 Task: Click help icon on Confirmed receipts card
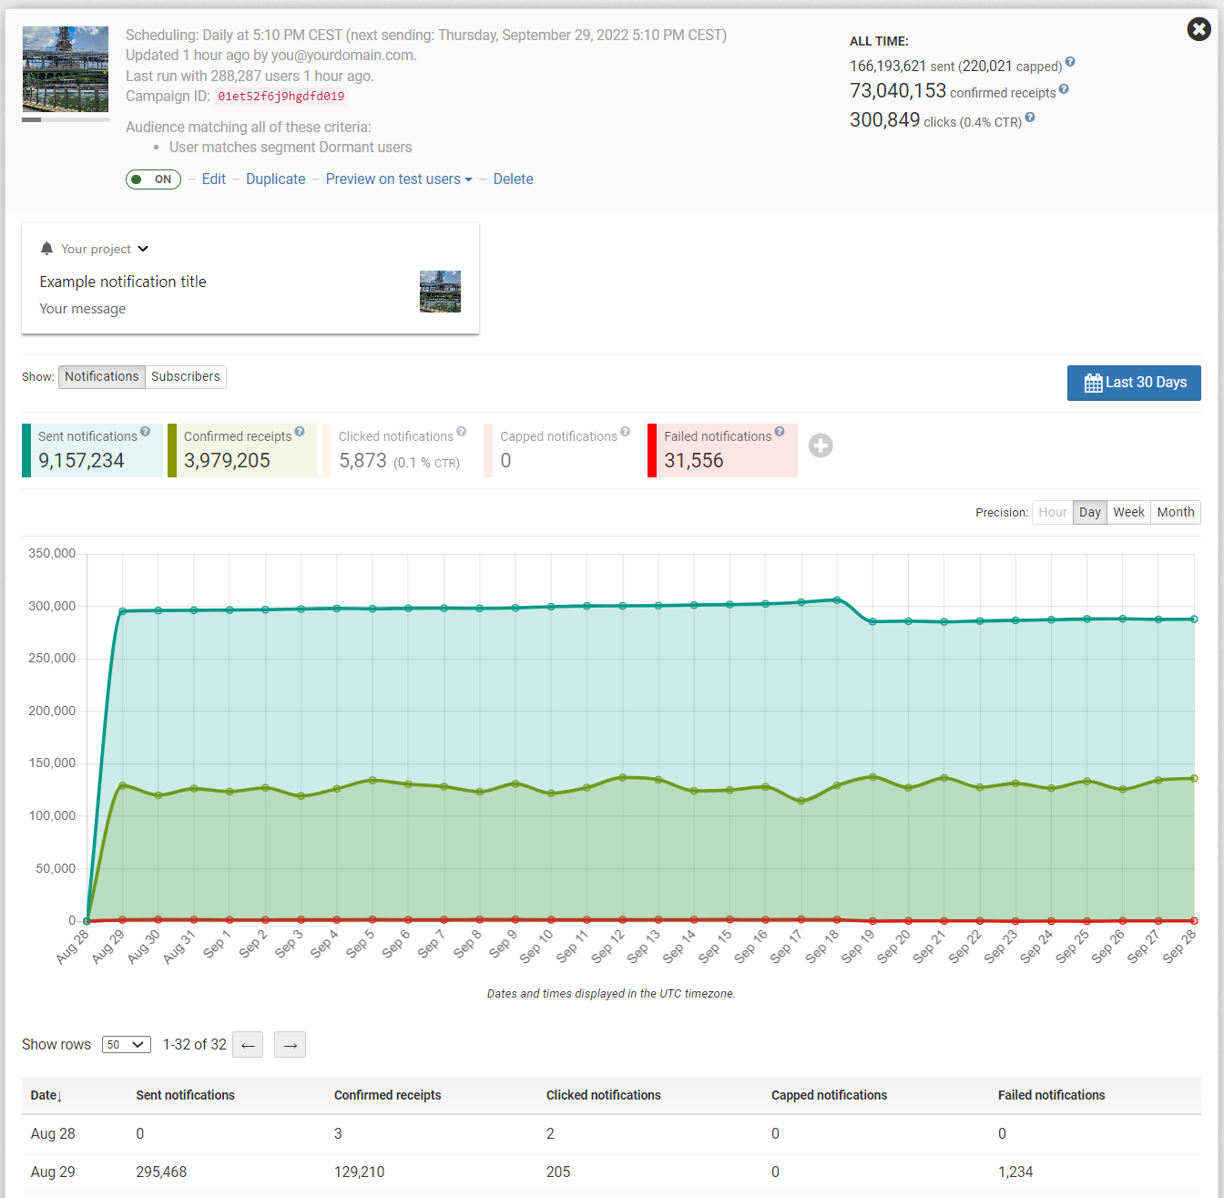point(300,432)
